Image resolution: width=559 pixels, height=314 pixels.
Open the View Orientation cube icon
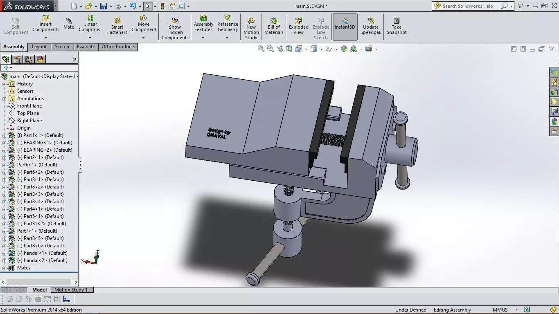(x=299, y=49)
